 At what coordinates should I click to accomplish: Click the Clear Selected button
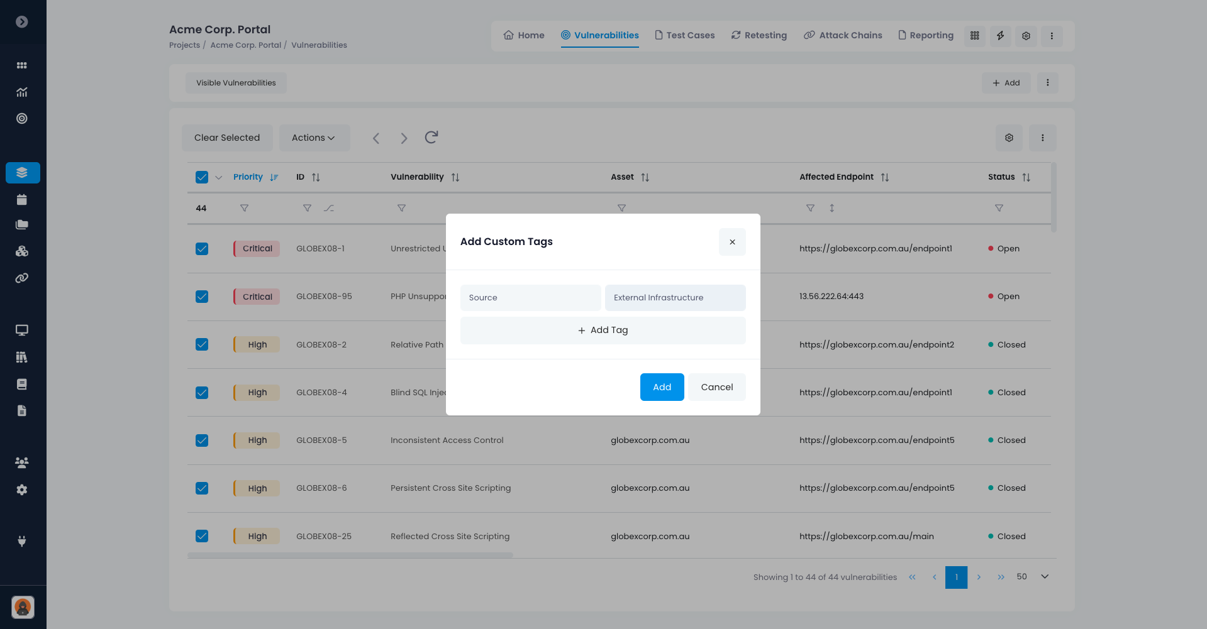point(227,137)
